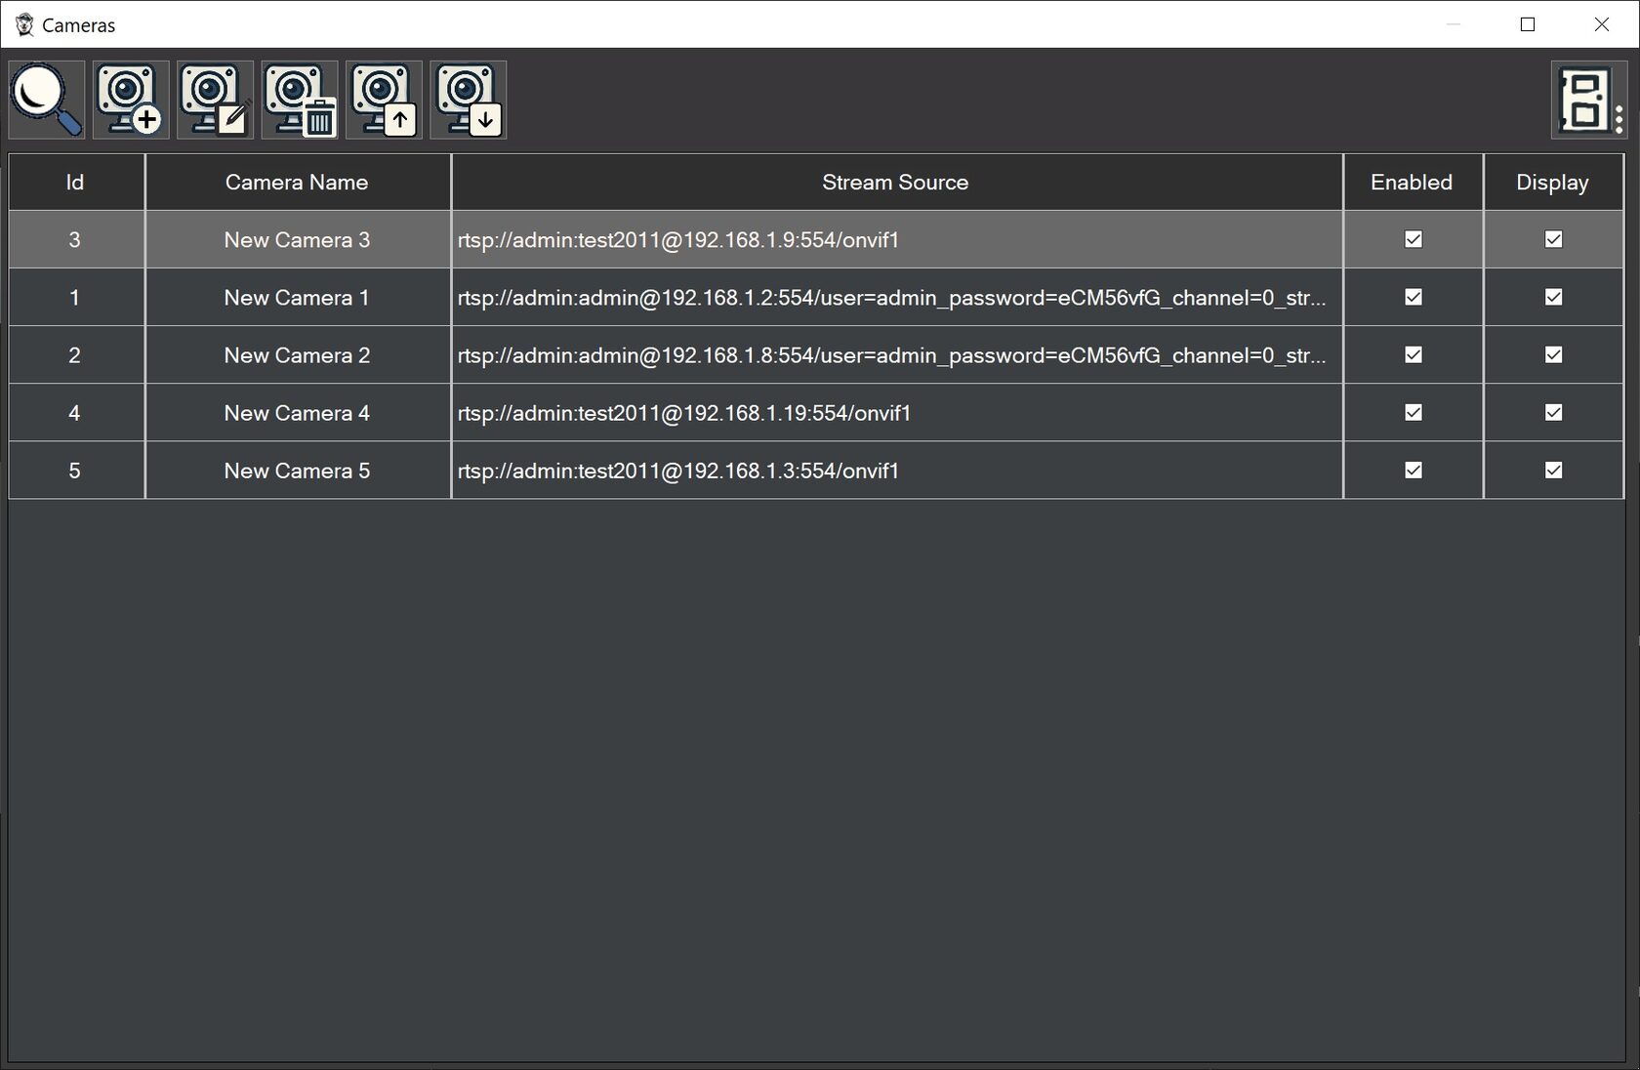The width and height of the screenshot is (1640, 1070).
Task: Disable the Enabled checkbox for New Camera 3
Action: [x=1413, y=239]
